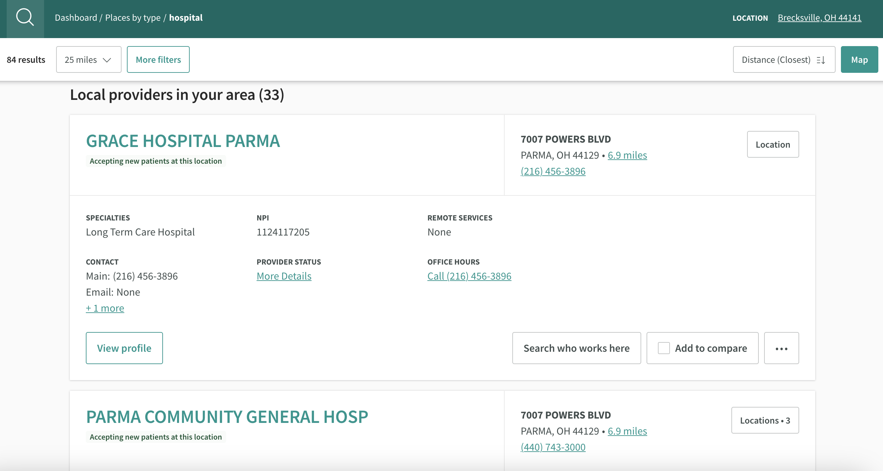Go to Dashboard in breadcrumb
Image resolution: width=883 pixels, height=471 pixels.
click(x=76, y=17)
